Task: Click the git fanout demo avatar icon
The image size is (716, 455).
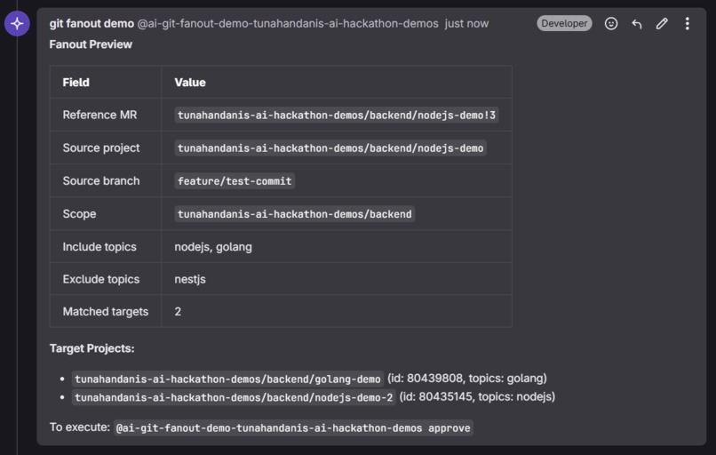Action: tap(18, 23)
